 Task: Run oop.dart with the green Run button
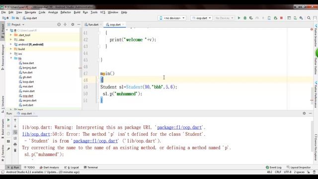tap(239, 18)
